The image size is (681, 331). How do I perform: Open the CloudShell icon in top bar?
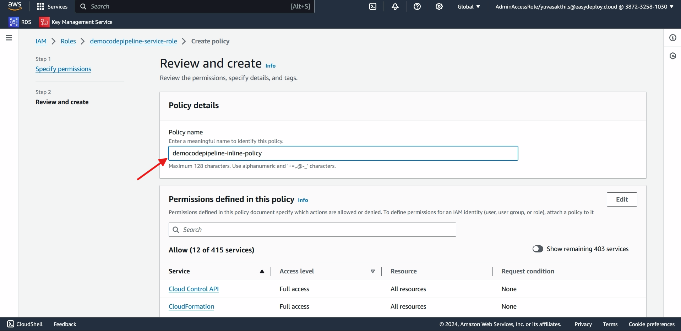pos(373,6)
